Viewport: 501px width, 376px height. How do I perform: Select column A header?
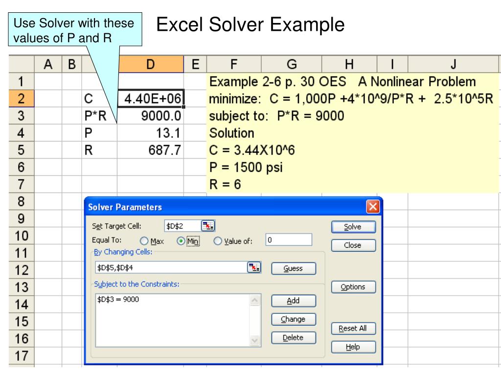pos(48,64)
